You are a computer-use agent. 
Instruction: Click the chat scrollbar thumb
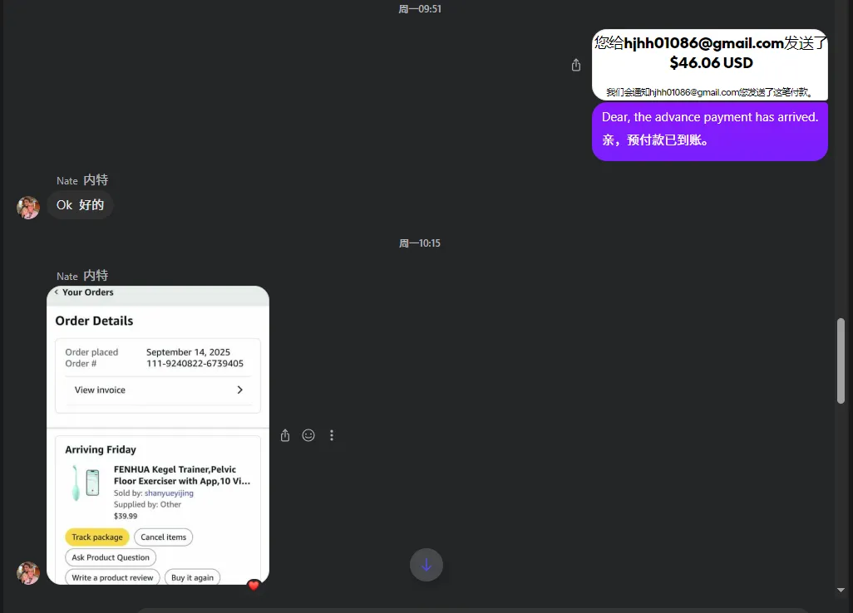841,360
